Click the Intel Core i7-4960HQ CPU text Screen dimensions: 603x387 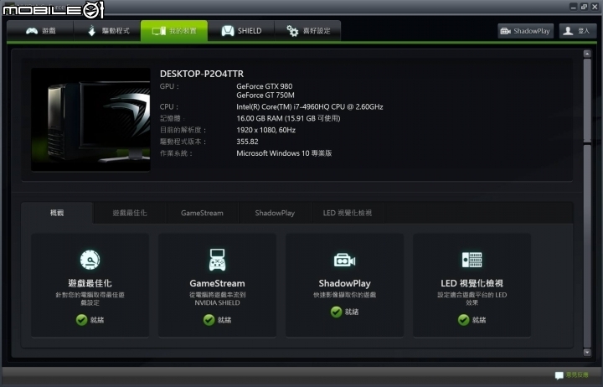tap(310, 106)
